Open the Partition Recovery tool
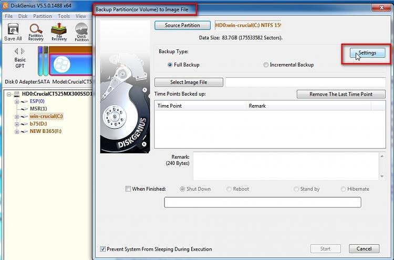394x260 pixels. coord(36,32)
